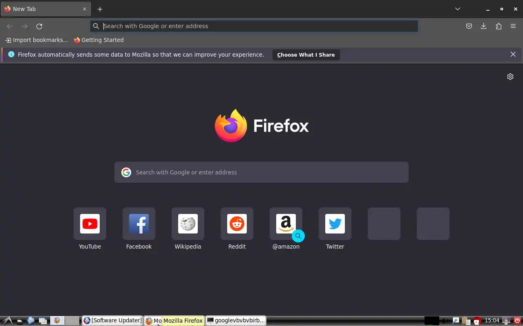Open the clipboard manager tray icon
Image resolution: width=523 pixels, height=326 pixels.
pos(466,321)
